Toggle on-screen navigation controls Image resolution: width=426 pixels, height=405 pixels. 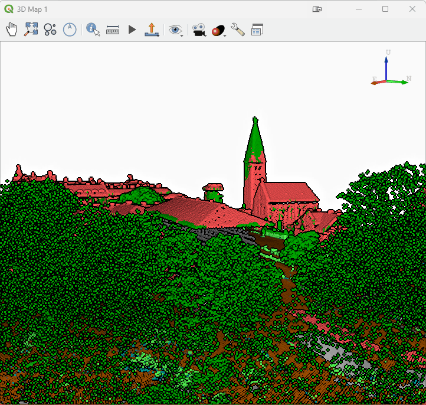[x=50, y=30]
